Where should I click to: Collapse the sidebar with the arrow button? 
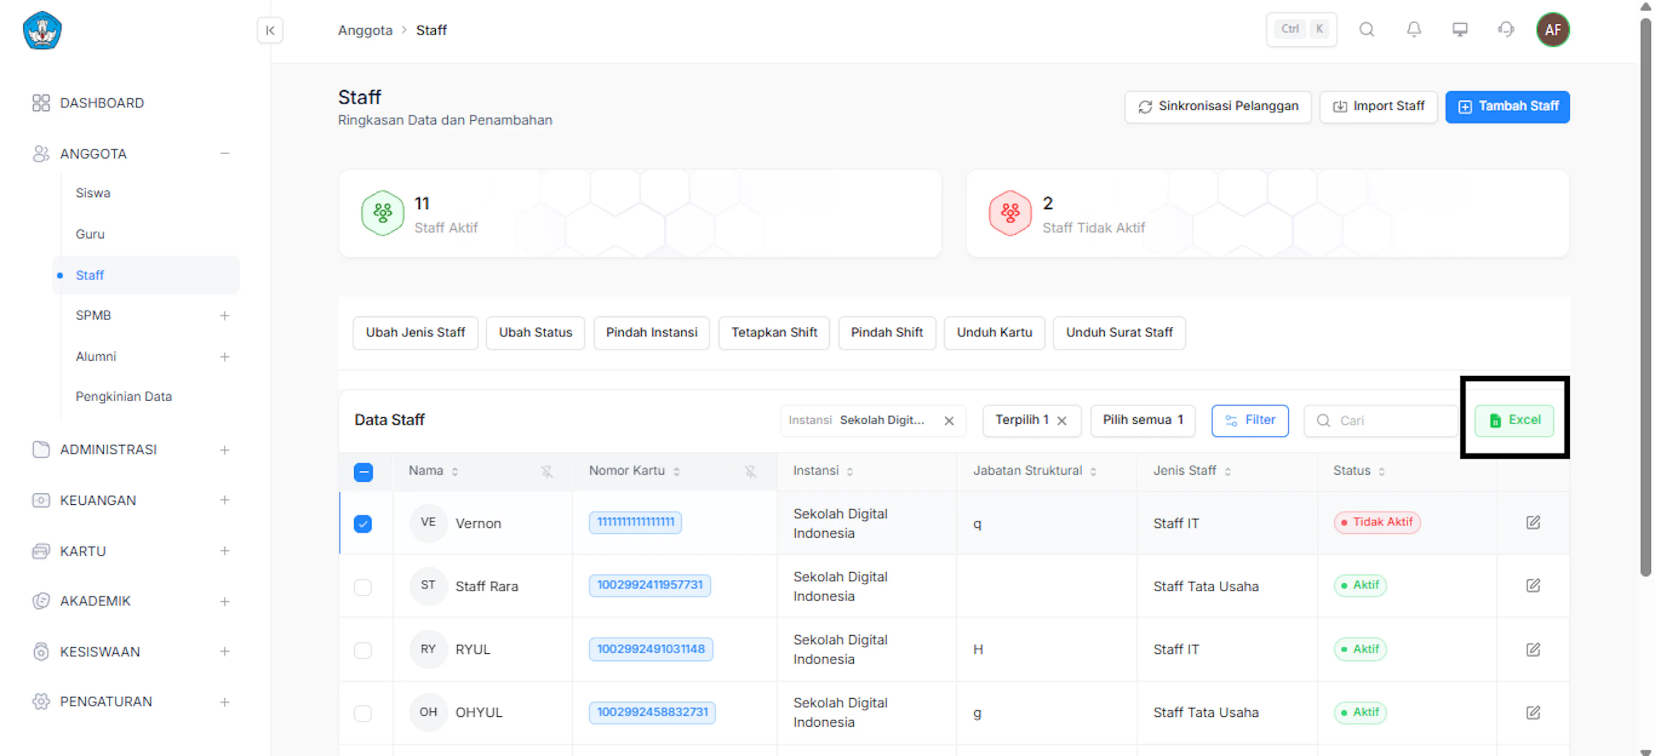[270, 30]
